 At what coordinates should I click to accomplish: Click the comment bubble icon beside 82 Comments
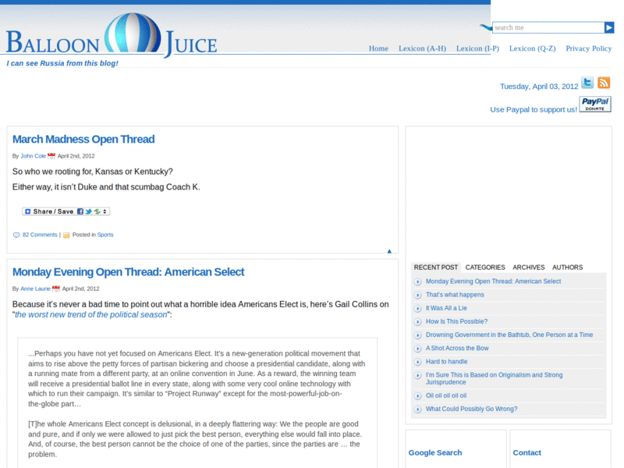[x=16, y=235]
